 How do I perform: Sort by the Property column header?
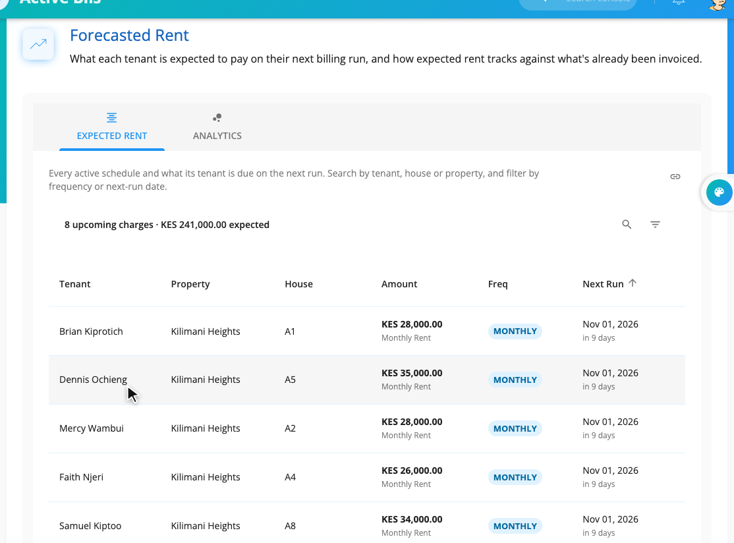(x=190, y=284)
